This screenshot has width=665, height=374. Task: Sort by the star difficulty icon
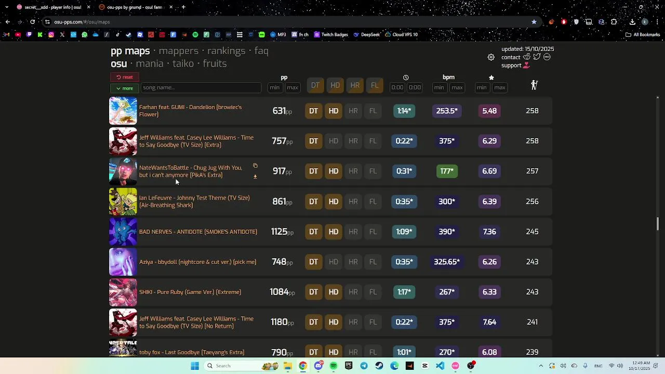491,77
